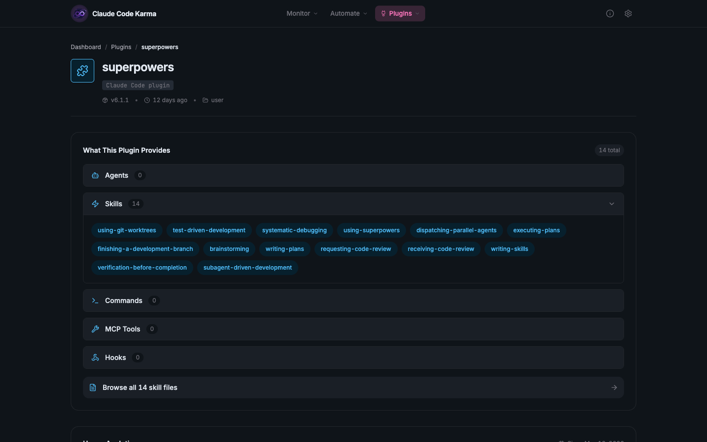The image size is (707, 442).
Task: Click the superpowers page title
Action: pos(138,67)
